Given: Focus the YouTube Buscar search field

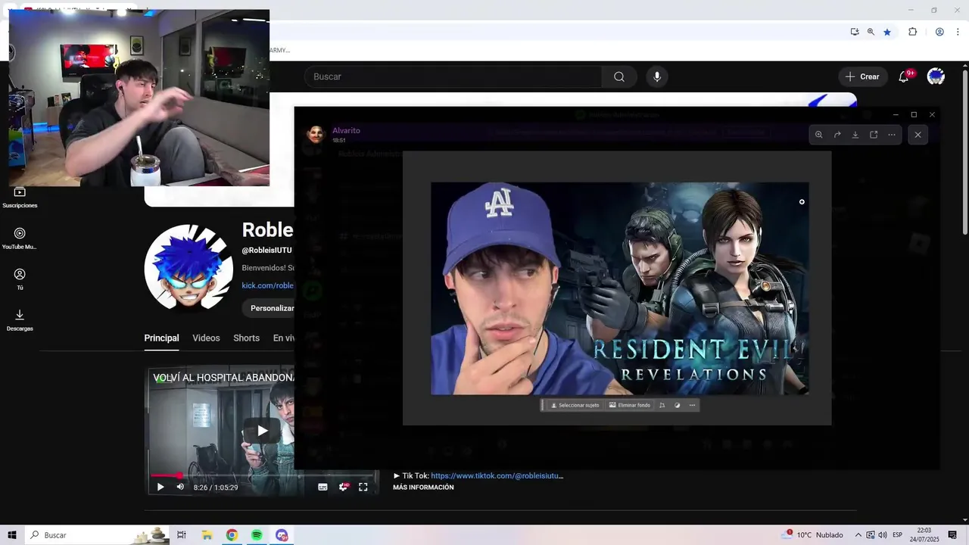Looking at the screenshot, I should (x=453, y=76).
